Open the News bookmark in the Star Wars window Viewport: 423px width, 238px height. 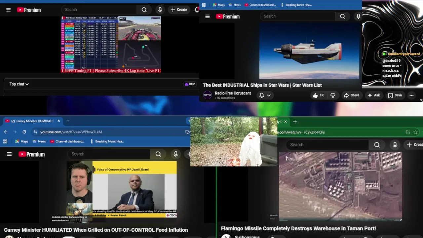point(234,5)
